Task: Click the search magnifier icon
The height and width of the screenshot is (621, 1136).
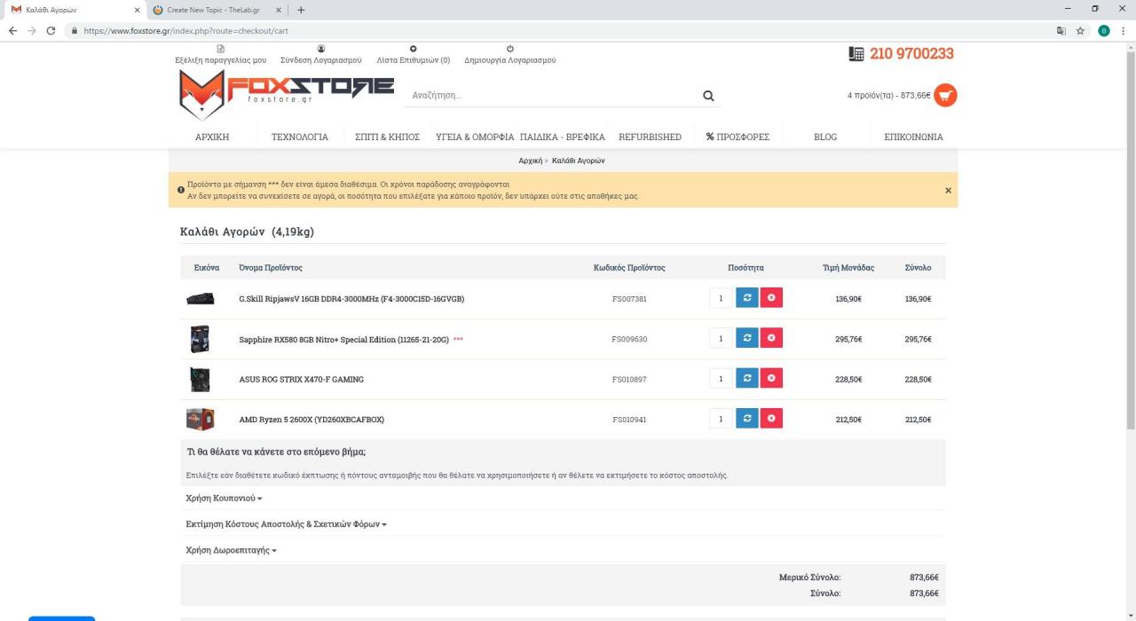Action: [708, 95]
